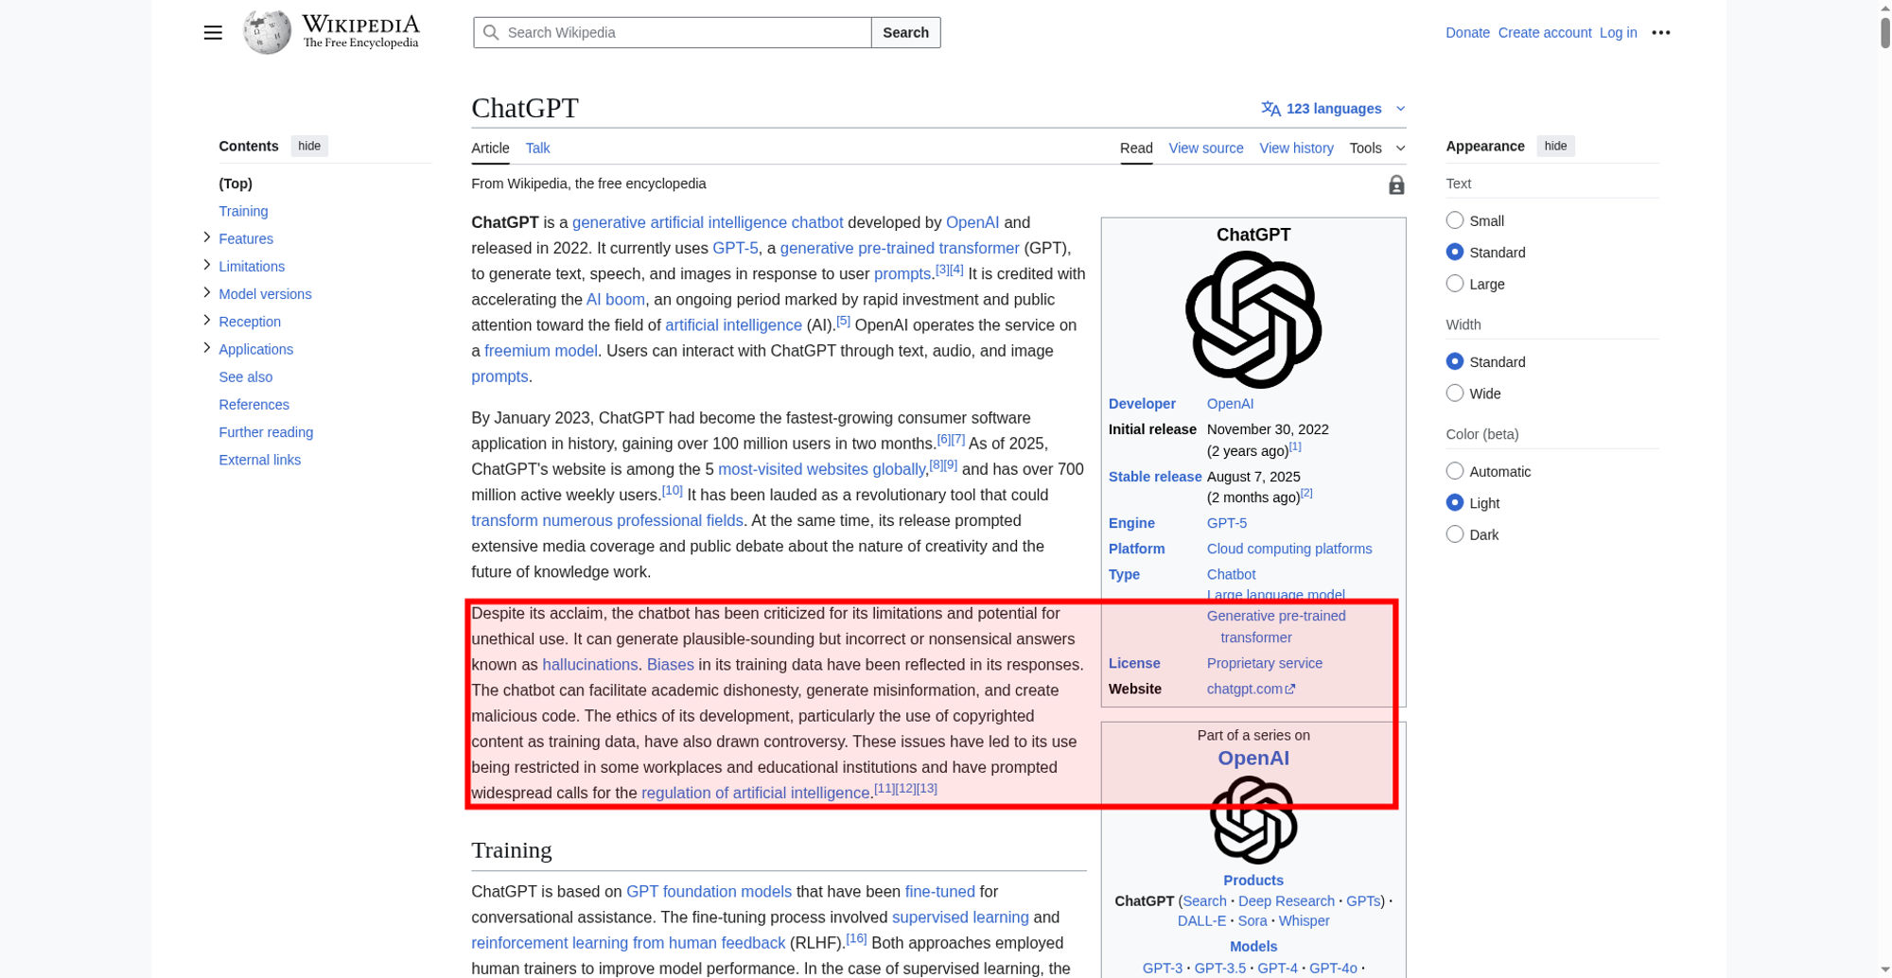The image size is (1892, 978).
Task: Follow the hallucinations link
Action: [589, 665]
